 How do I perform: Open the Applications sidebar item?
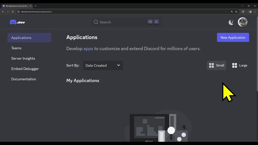click(29, 38)
